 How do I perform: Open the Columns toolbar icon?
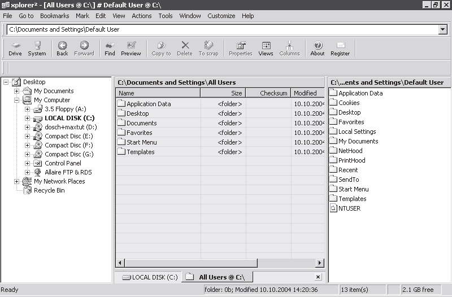pyautogui.click(x=289, y=49)
